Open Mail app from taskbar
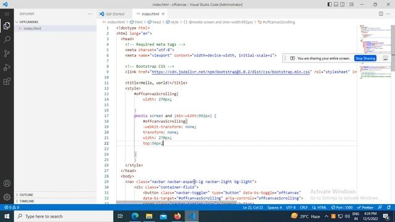 pyautogui.click(x=163, y=216)
